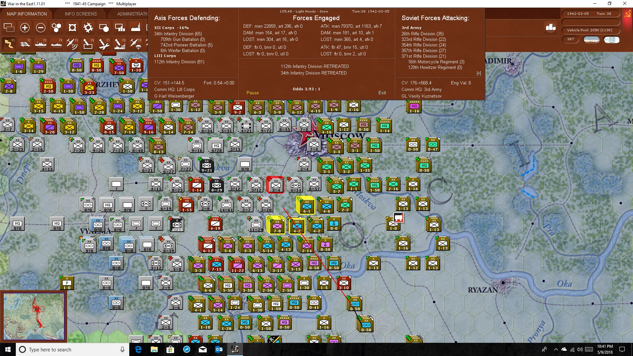Click the Odds 3.93 : 1 text

click(x=306, y=89)
